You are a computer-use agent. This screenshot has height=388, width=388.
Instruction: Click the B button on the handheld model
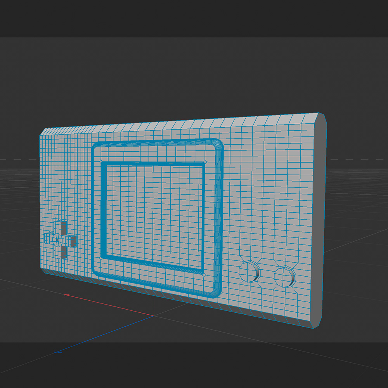pyautogui.click(x=249, y=273)
